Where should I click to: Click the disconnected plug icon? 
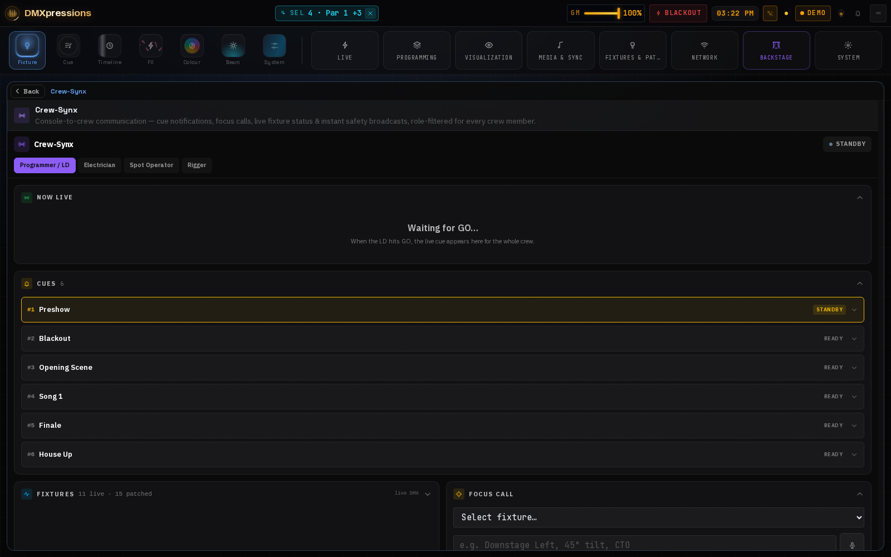tap(770, 13)
